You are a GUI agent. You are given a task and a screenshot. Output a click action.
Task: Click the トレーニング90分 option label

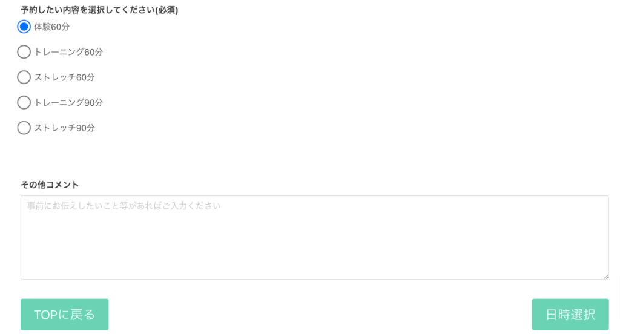pyautogui.click(x=68, y=103)
